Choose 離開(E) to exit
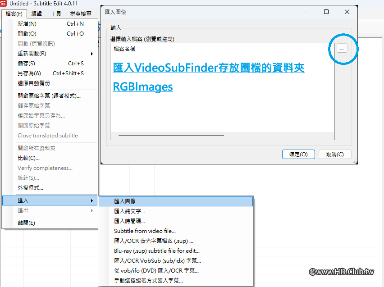This screenshot has height=287, width=384. point(50,223)
